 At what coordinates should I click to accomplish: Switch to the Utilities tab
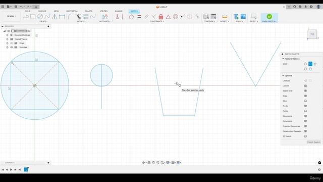click(x=103, y=11)
